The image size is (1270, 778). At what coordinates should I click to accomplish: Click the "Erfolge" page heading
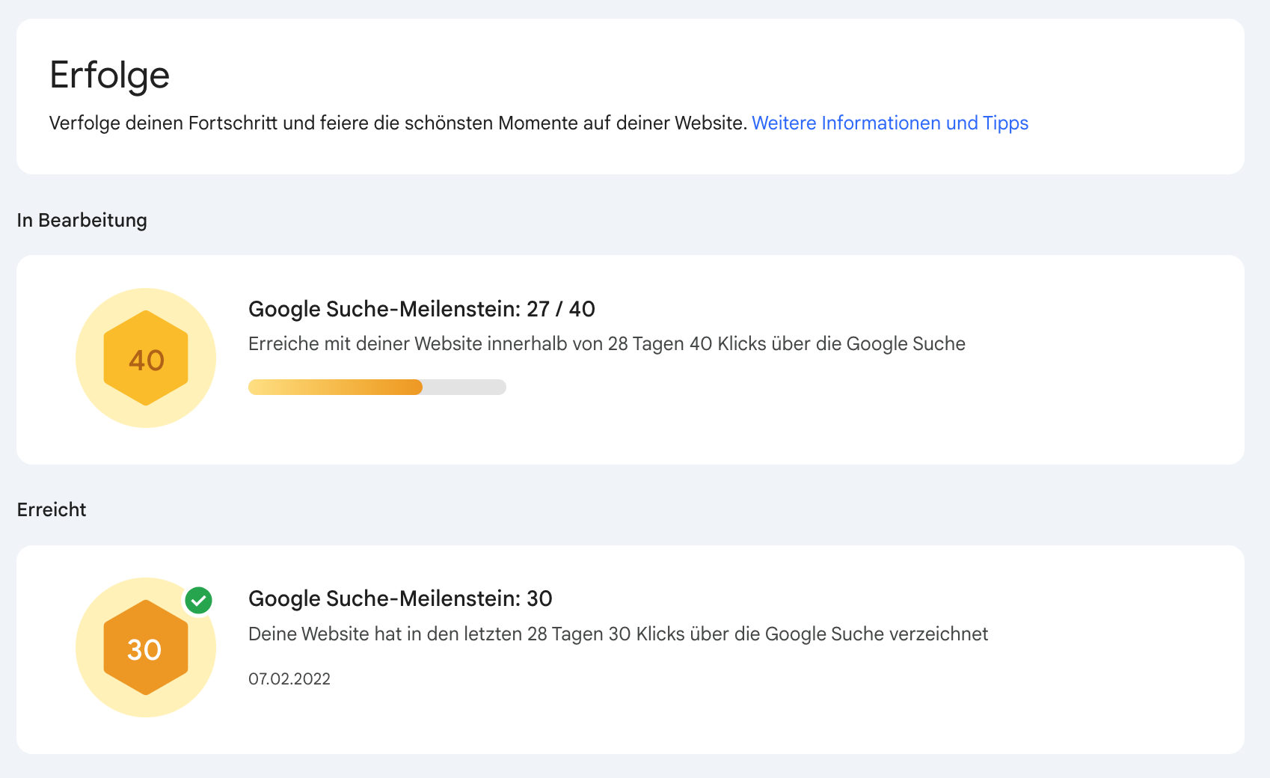pos(110,75)
